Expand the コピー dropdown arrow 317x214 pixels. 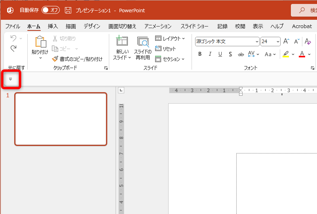[x=76, y=49]
